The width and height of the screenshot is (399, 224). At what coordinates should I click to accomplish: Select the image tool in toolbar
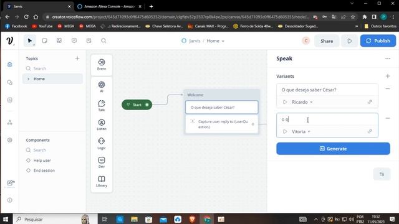(59, 41)
